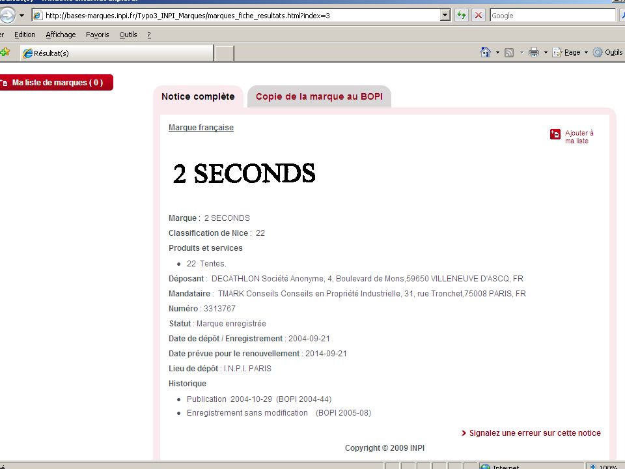Screen dimensions: 625x469
Task: Click the Ajouter à ma liste link text
Action: point(579,137)
